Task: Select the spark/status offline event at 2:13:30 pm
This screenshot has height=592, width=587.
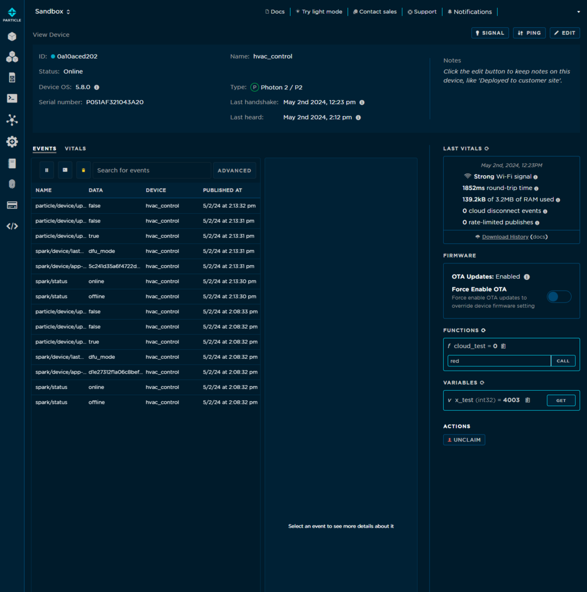Action: coord(146,297)
